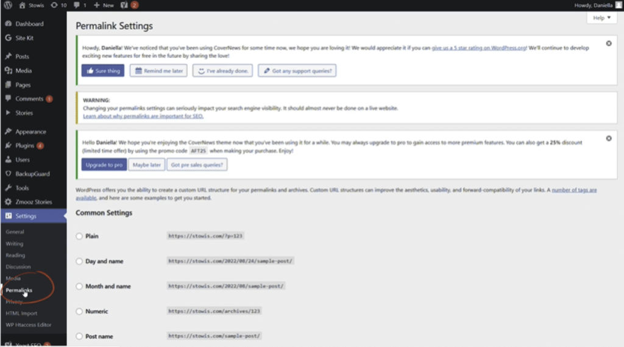Click the Settings menu label in sidebar

click(x=26, y=216)
